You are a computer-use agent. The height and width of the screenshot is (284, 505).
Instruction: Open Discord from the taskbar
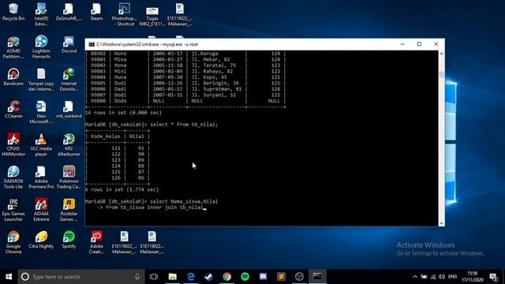coord(263,277)
